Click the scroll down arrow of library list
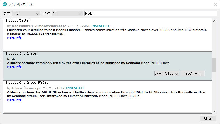 click(x=214, y=111)
